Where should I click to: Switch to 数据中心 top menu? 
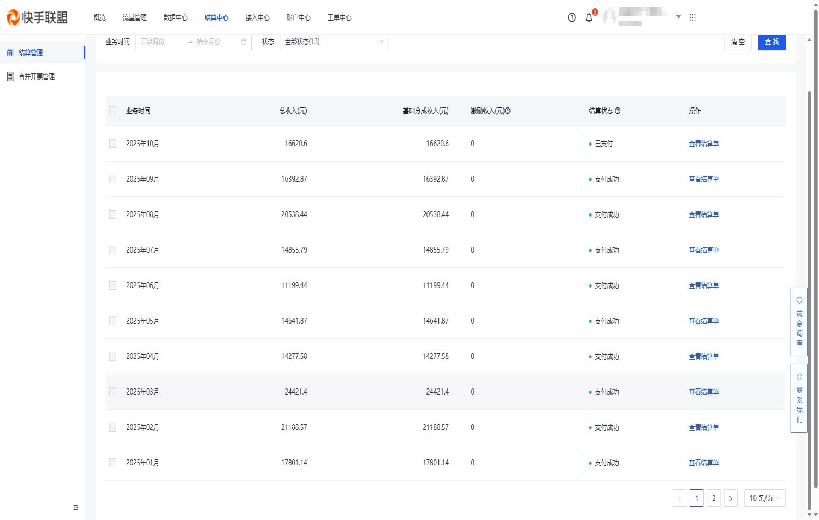click(x=175, y=17)
